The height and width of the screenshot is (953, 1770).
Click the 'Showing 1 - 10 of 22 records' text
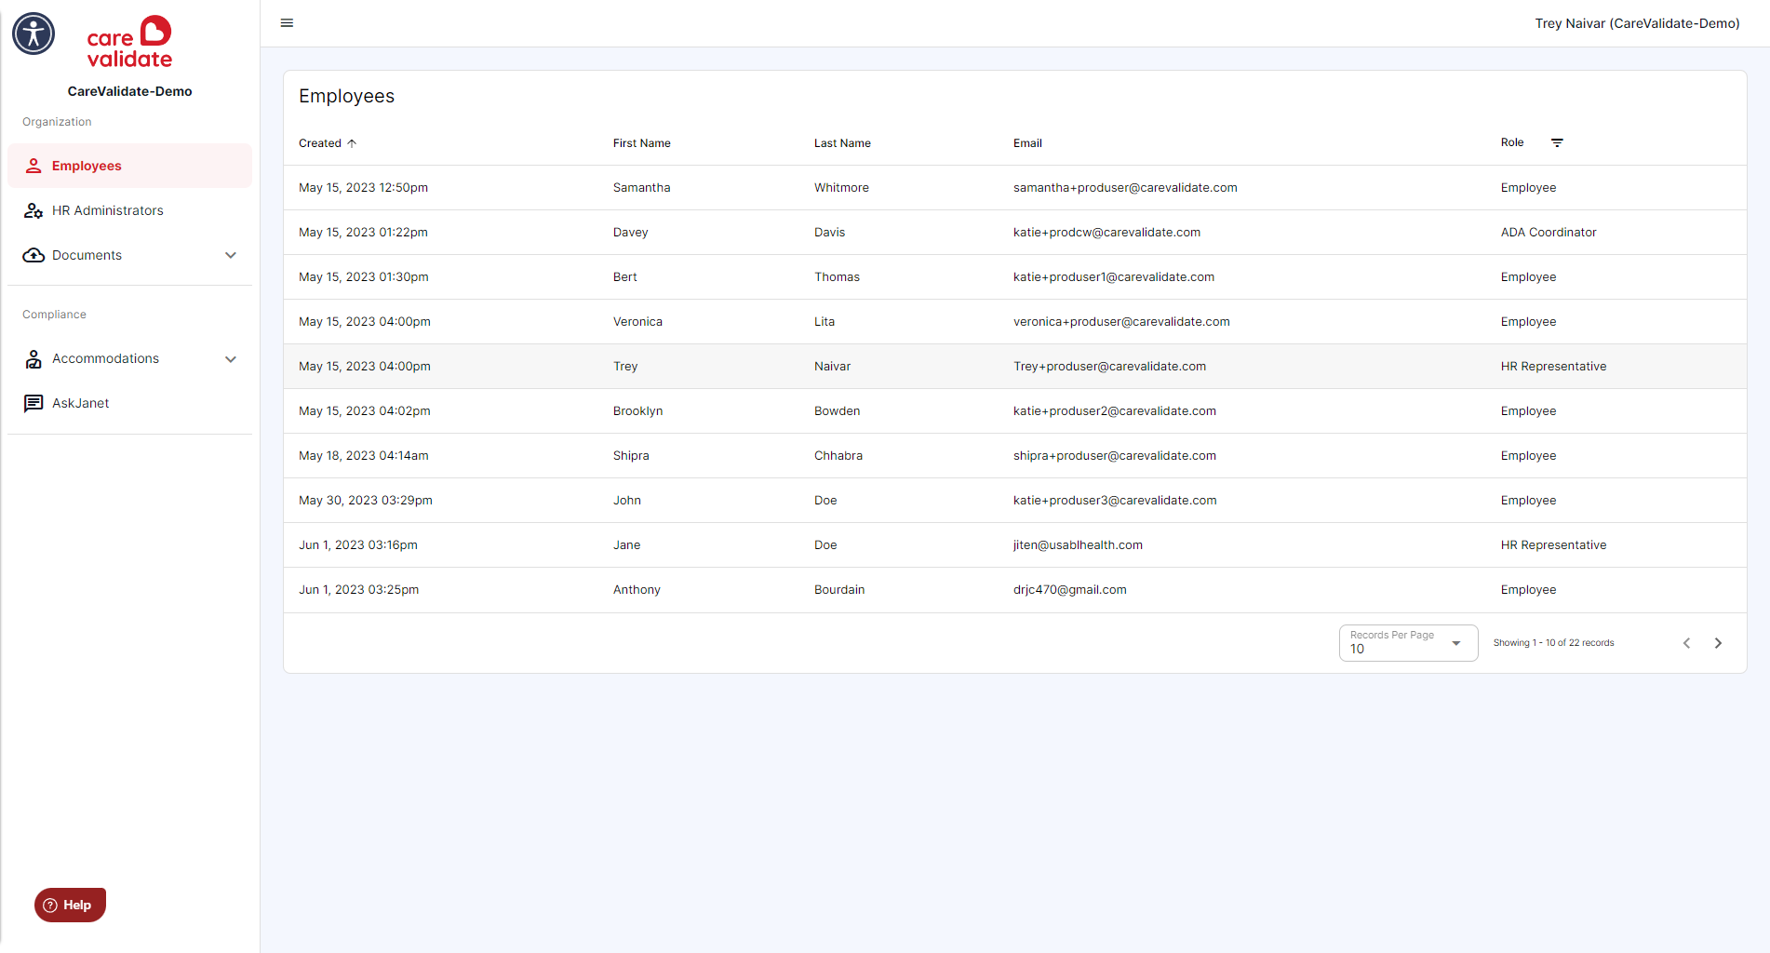point(1553,643)
